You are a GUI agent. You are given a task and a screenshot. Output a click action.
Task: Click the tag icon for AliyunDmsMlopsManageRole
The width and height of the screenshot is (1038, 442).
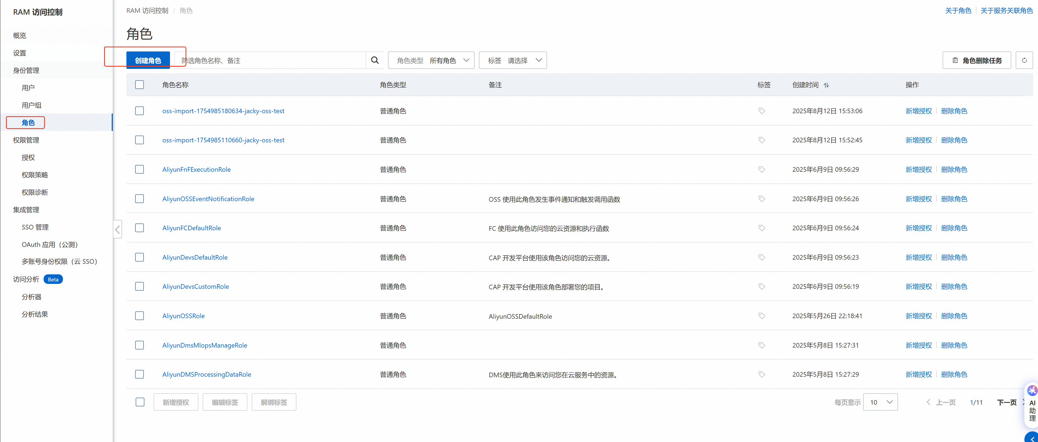[761, 345]
